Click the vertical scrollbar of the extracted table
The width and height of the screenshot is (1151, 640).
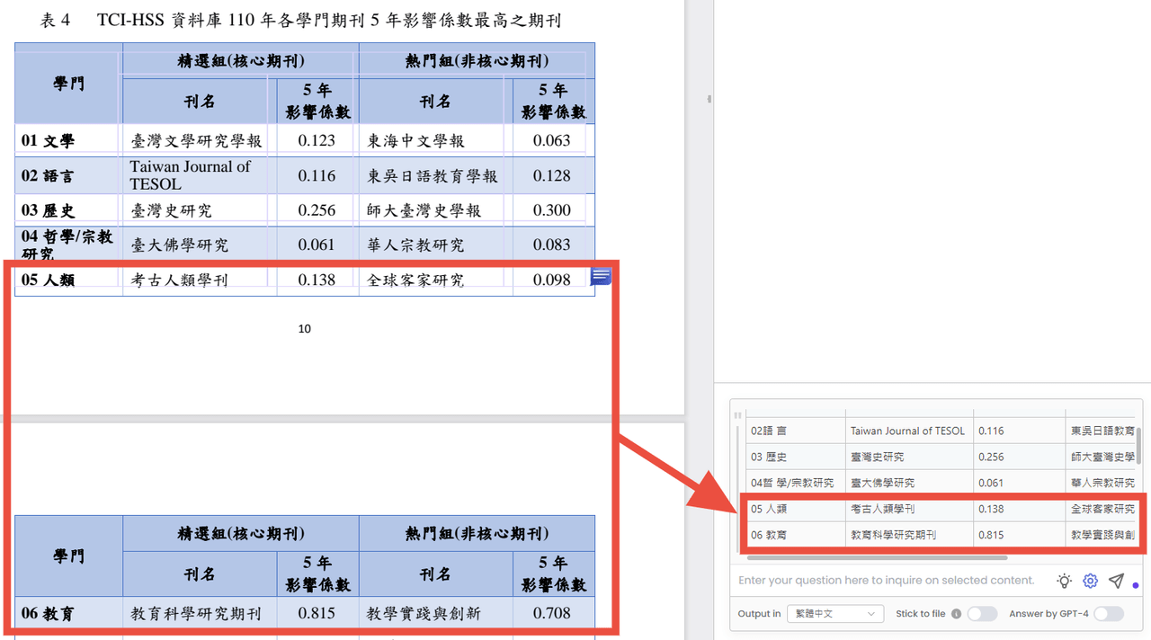(x=1138, y=445)
